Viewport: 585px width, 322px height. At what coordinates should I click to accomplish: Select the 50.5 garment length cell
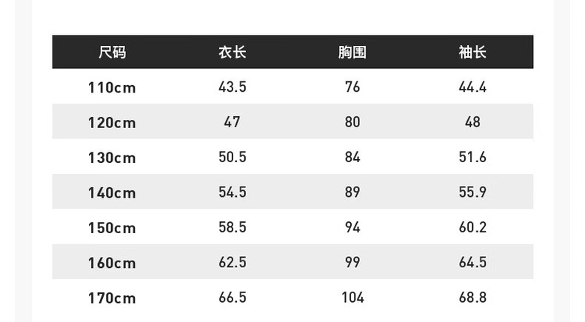click(232, 158)
